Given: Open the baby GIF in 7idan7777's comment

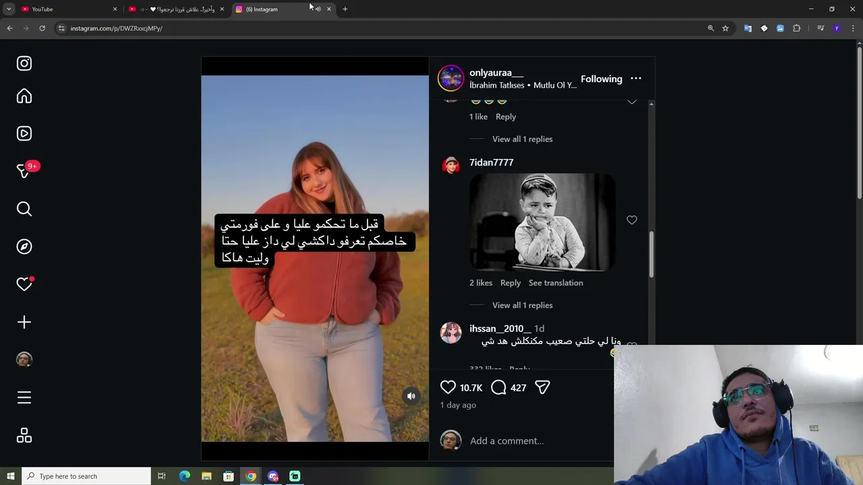Looking at the screenshot, I should pos(542,223).
